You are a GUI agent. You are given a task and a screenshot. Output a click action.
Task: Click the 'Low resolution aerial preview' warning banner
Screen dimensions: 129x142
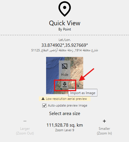65,99
